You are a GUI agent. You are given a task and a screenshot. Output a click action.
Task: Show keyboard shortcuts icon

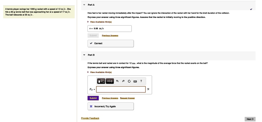tap(135, 81)
